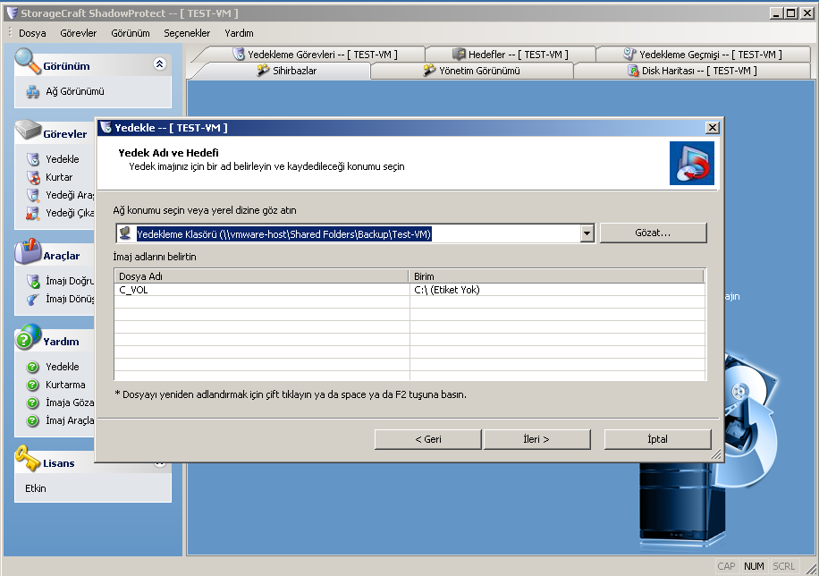Open Yedekle task under Görevler
This screenshot has height=576, width=819.
pos(63,159)
